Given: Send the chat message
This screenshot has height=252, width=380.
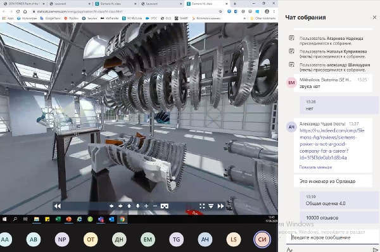Looking at the screenshot, I should pyautogui.click(x=375, y=249).
